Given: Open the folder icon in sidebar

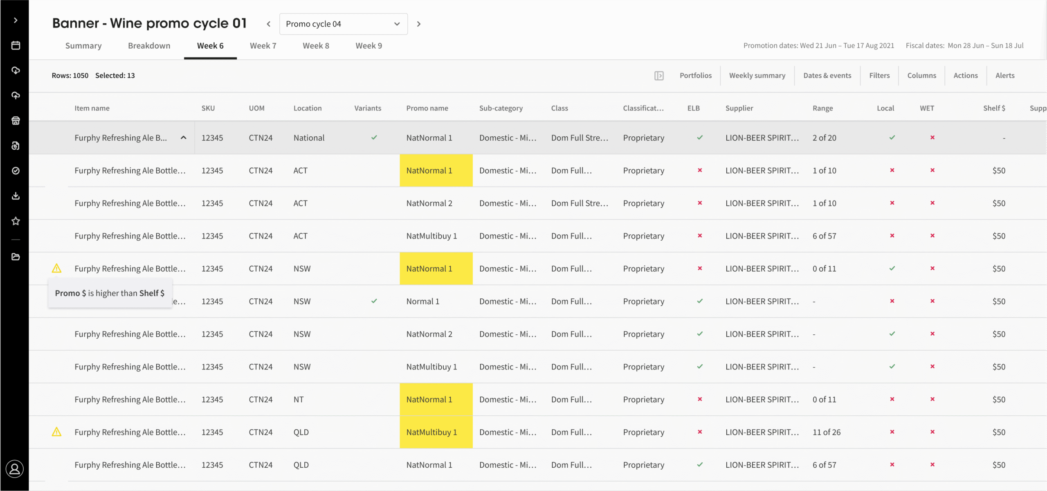Looking at the screenshot, I should (16, 257).
